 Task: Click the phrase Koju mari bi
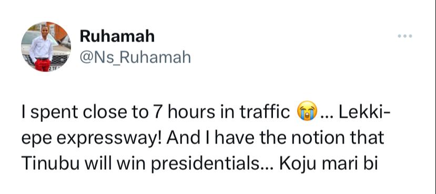coord(329,164)
